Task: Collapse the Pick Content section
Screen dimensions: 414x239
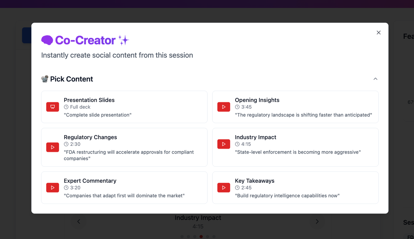Action: click(x=375, y=79)
